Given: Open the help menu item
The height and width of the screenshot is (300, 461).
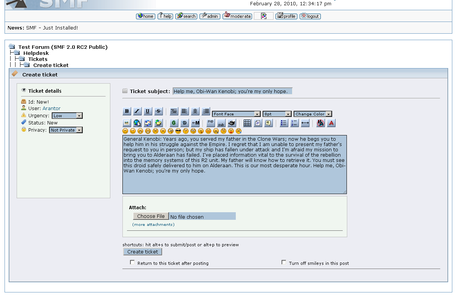Looking at the screenshot, I should (x=165, y=16).
